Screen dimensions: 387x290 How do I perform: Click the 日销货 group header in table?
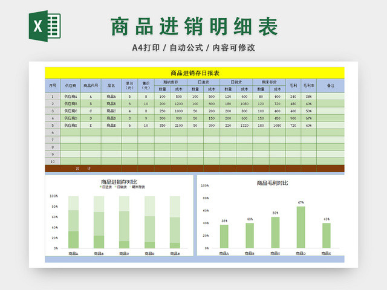(236, 82)
